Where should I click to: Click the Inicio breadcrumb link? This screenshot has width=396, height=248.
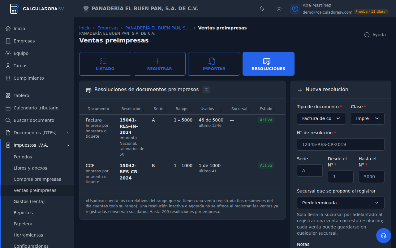coord(85,28)
